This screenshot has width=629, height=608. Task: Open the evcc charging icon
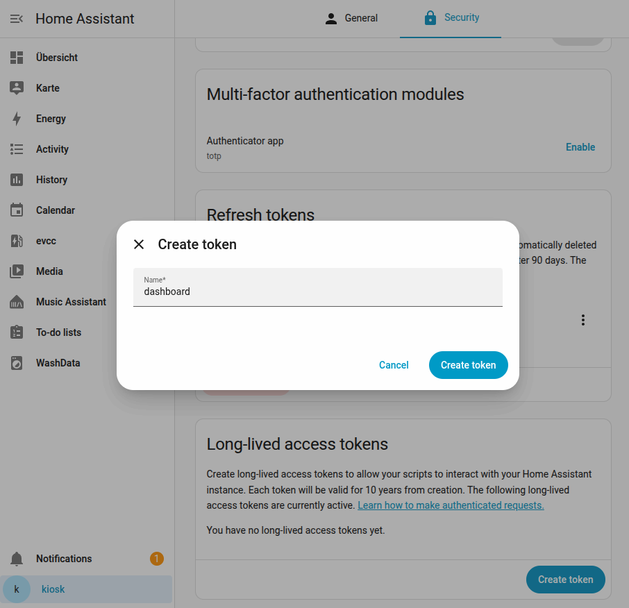pos(17,241)
